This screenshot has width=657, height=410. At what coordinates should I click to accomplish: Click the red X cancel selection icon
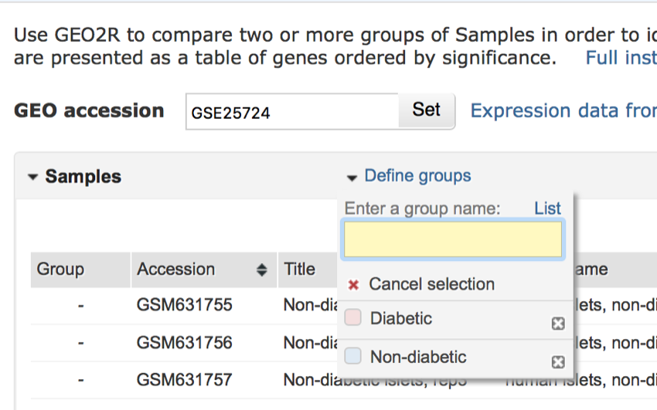click(x=354, y=285)
